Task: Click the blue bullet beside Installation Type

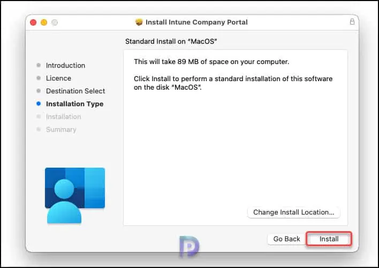Action: point(39,104)
